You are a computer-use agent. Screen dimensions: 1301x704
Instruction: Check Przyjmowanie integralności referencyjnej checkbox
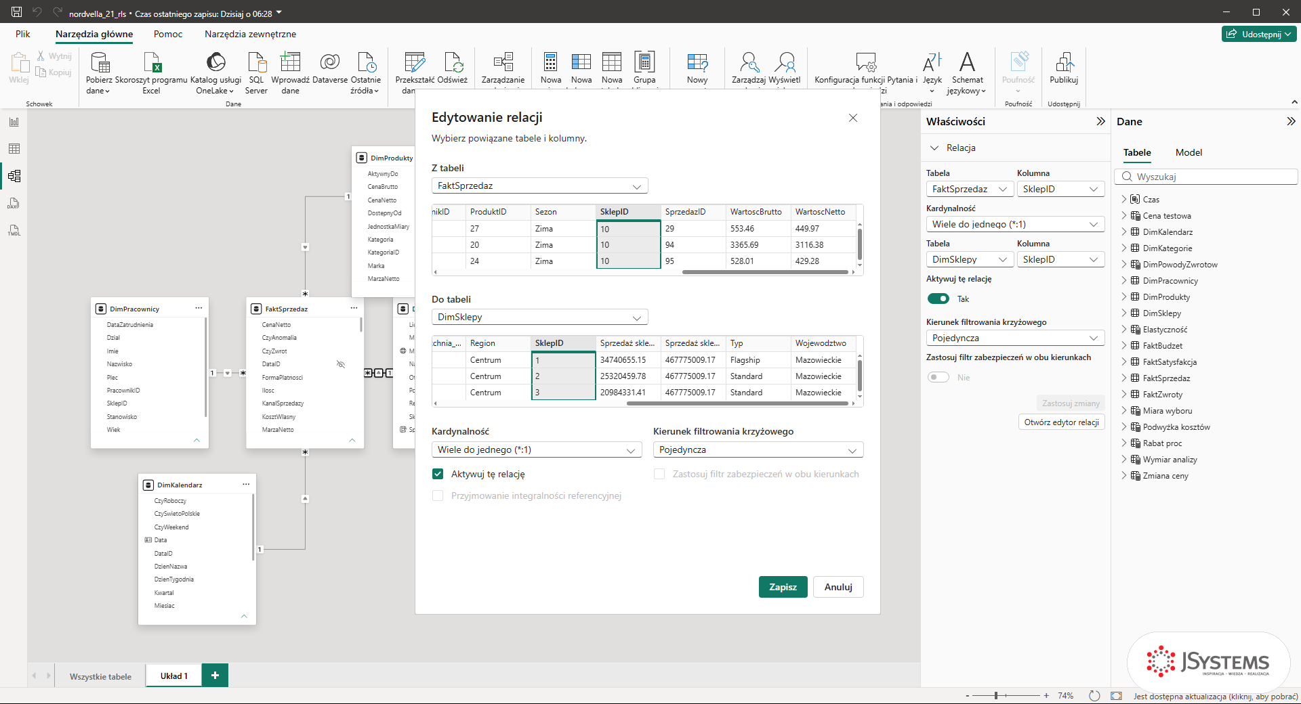click(x=438, y=496)
